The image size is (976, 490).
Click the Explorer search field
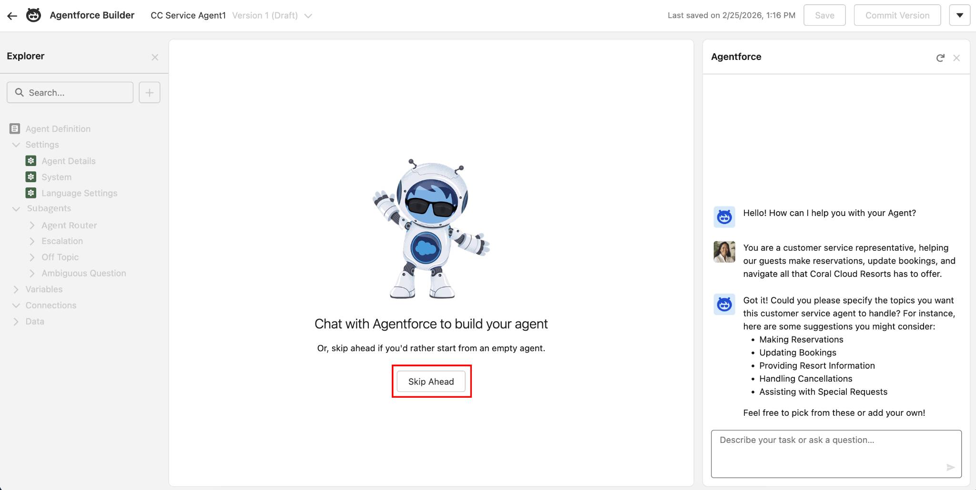[70, 92]
